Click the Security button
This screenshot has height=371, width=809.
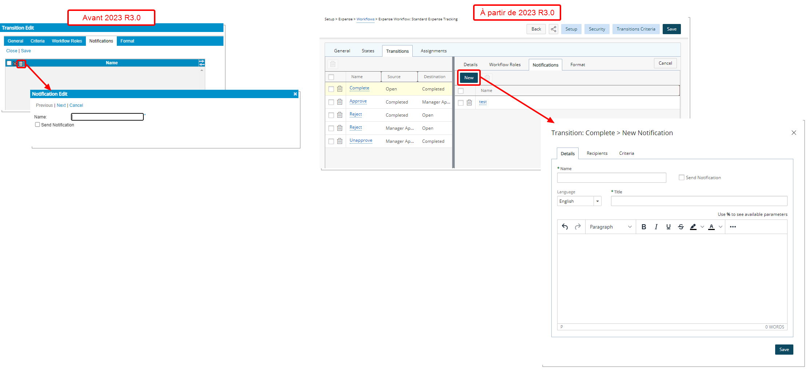tap(597, 29)
